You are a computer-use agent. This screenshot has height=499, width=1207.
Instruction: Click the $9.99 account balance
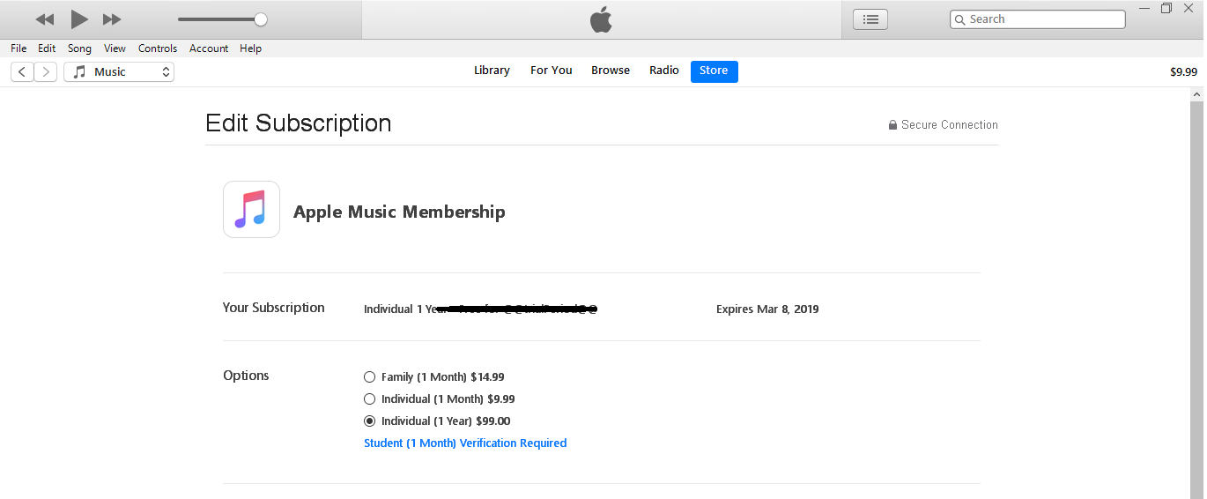pyautogui.click(x=1183, y=72)
